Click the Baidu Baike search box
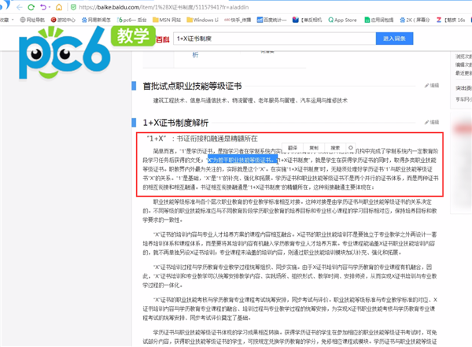The image size is (472, 347). [275, 39]
